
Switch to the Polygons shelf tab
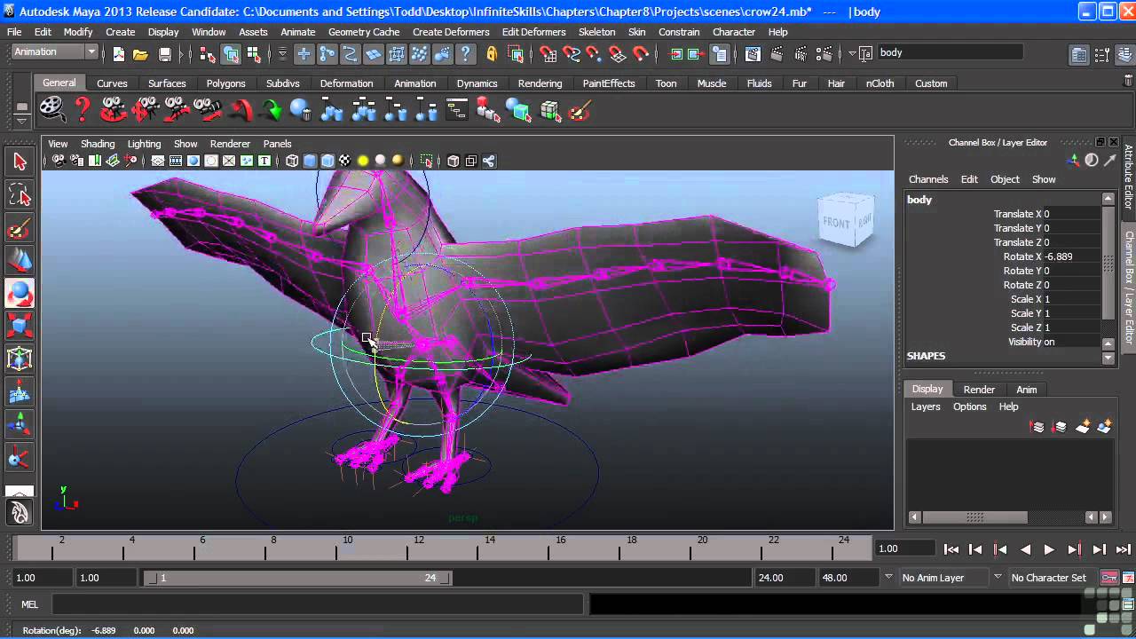coord(225,83)
